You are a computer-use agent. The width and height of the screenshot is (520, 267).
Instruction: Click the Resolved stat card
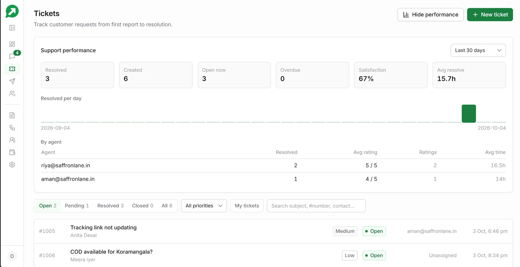(77, 75)
